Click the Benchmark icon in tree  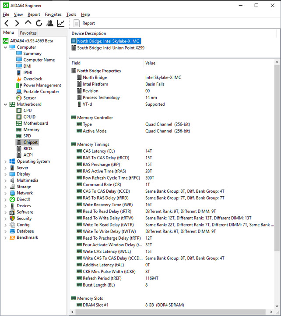12,237
